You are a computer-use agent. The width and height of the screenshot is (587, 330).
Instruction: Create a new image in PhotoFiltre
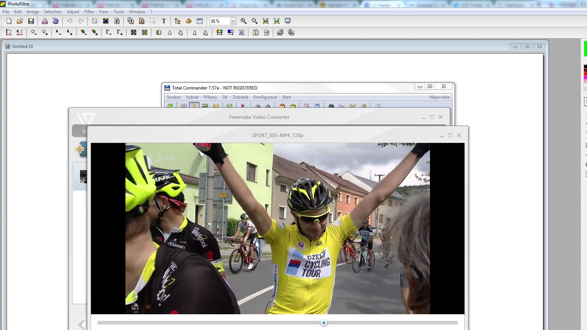click(x=9, y=21)
